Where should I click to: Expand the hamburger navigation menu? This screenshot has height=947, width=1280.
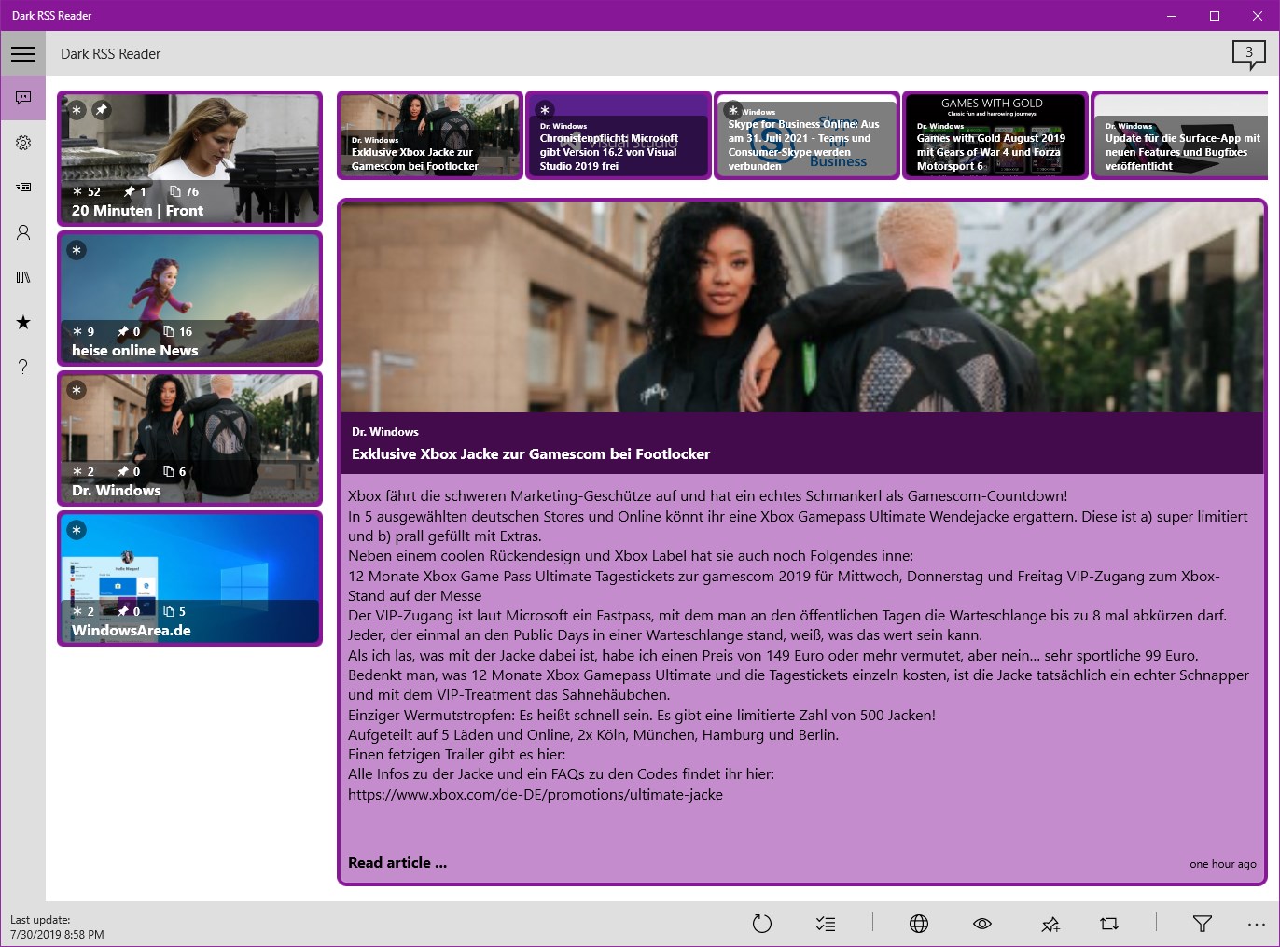[x=23, y=53]
